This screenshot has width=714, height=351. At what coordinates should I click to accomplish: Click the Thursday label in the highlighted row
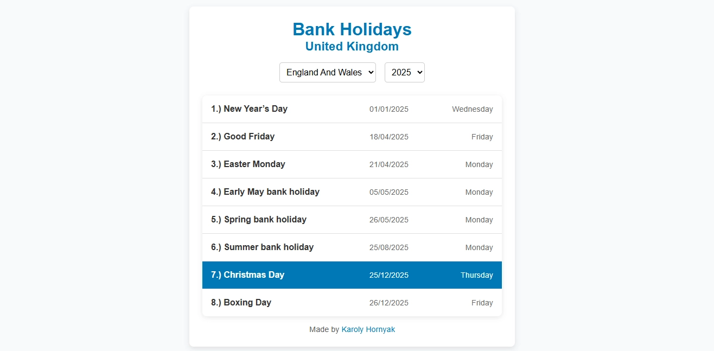pos(476,275)
